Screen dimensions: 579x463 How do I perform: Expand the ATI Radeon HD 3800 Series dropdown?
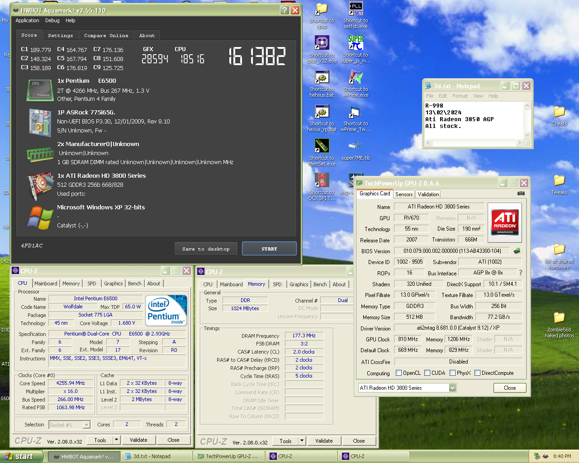coord(452,388)
